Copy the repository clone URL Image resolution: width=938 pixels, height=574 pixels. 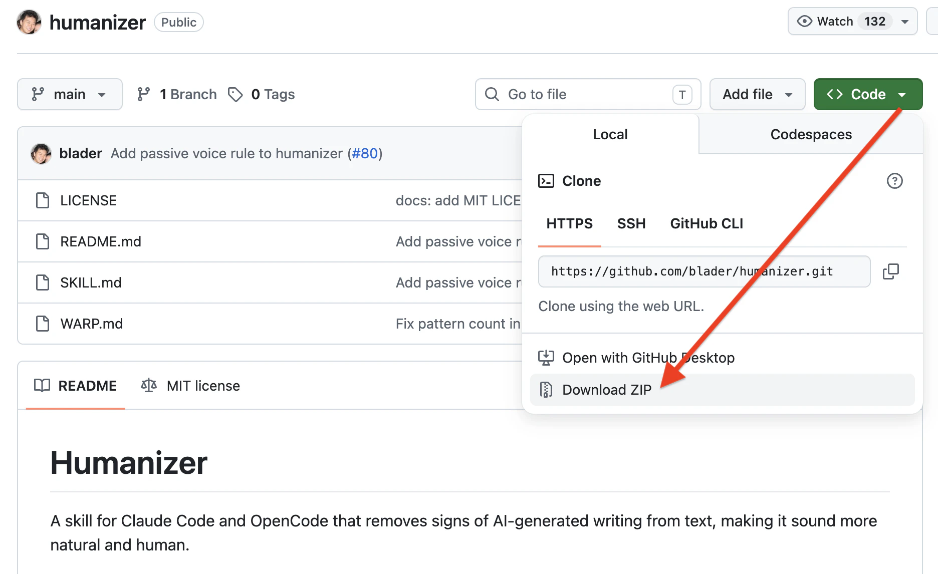891,271
